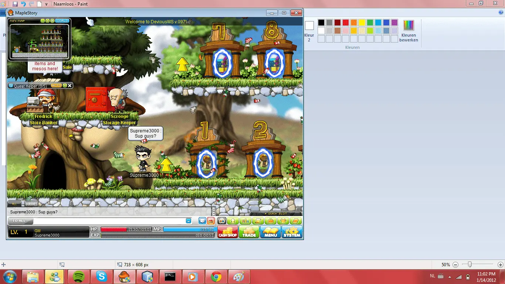The width and height of the screenshot is (505, 284).
Task: Open the character info shortcut icon
Action: (233, 221)
